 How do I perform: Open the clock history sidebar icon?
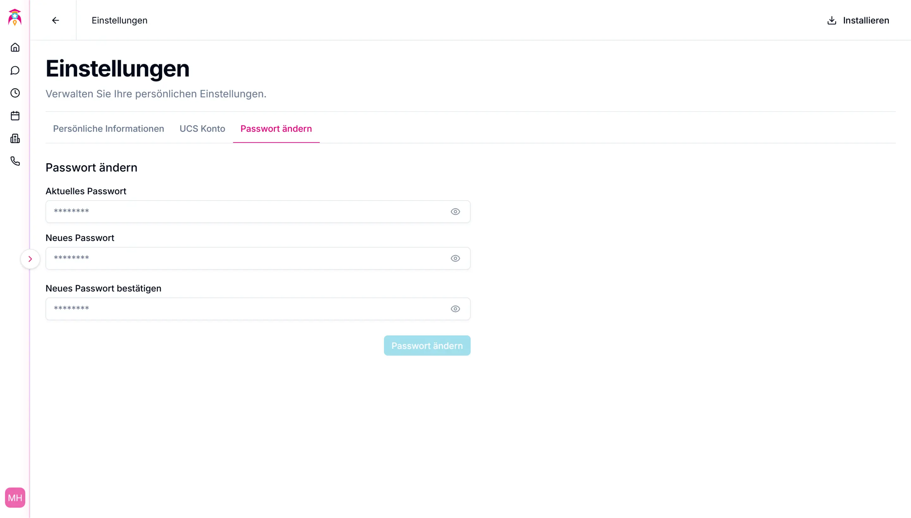coord(15,93)
